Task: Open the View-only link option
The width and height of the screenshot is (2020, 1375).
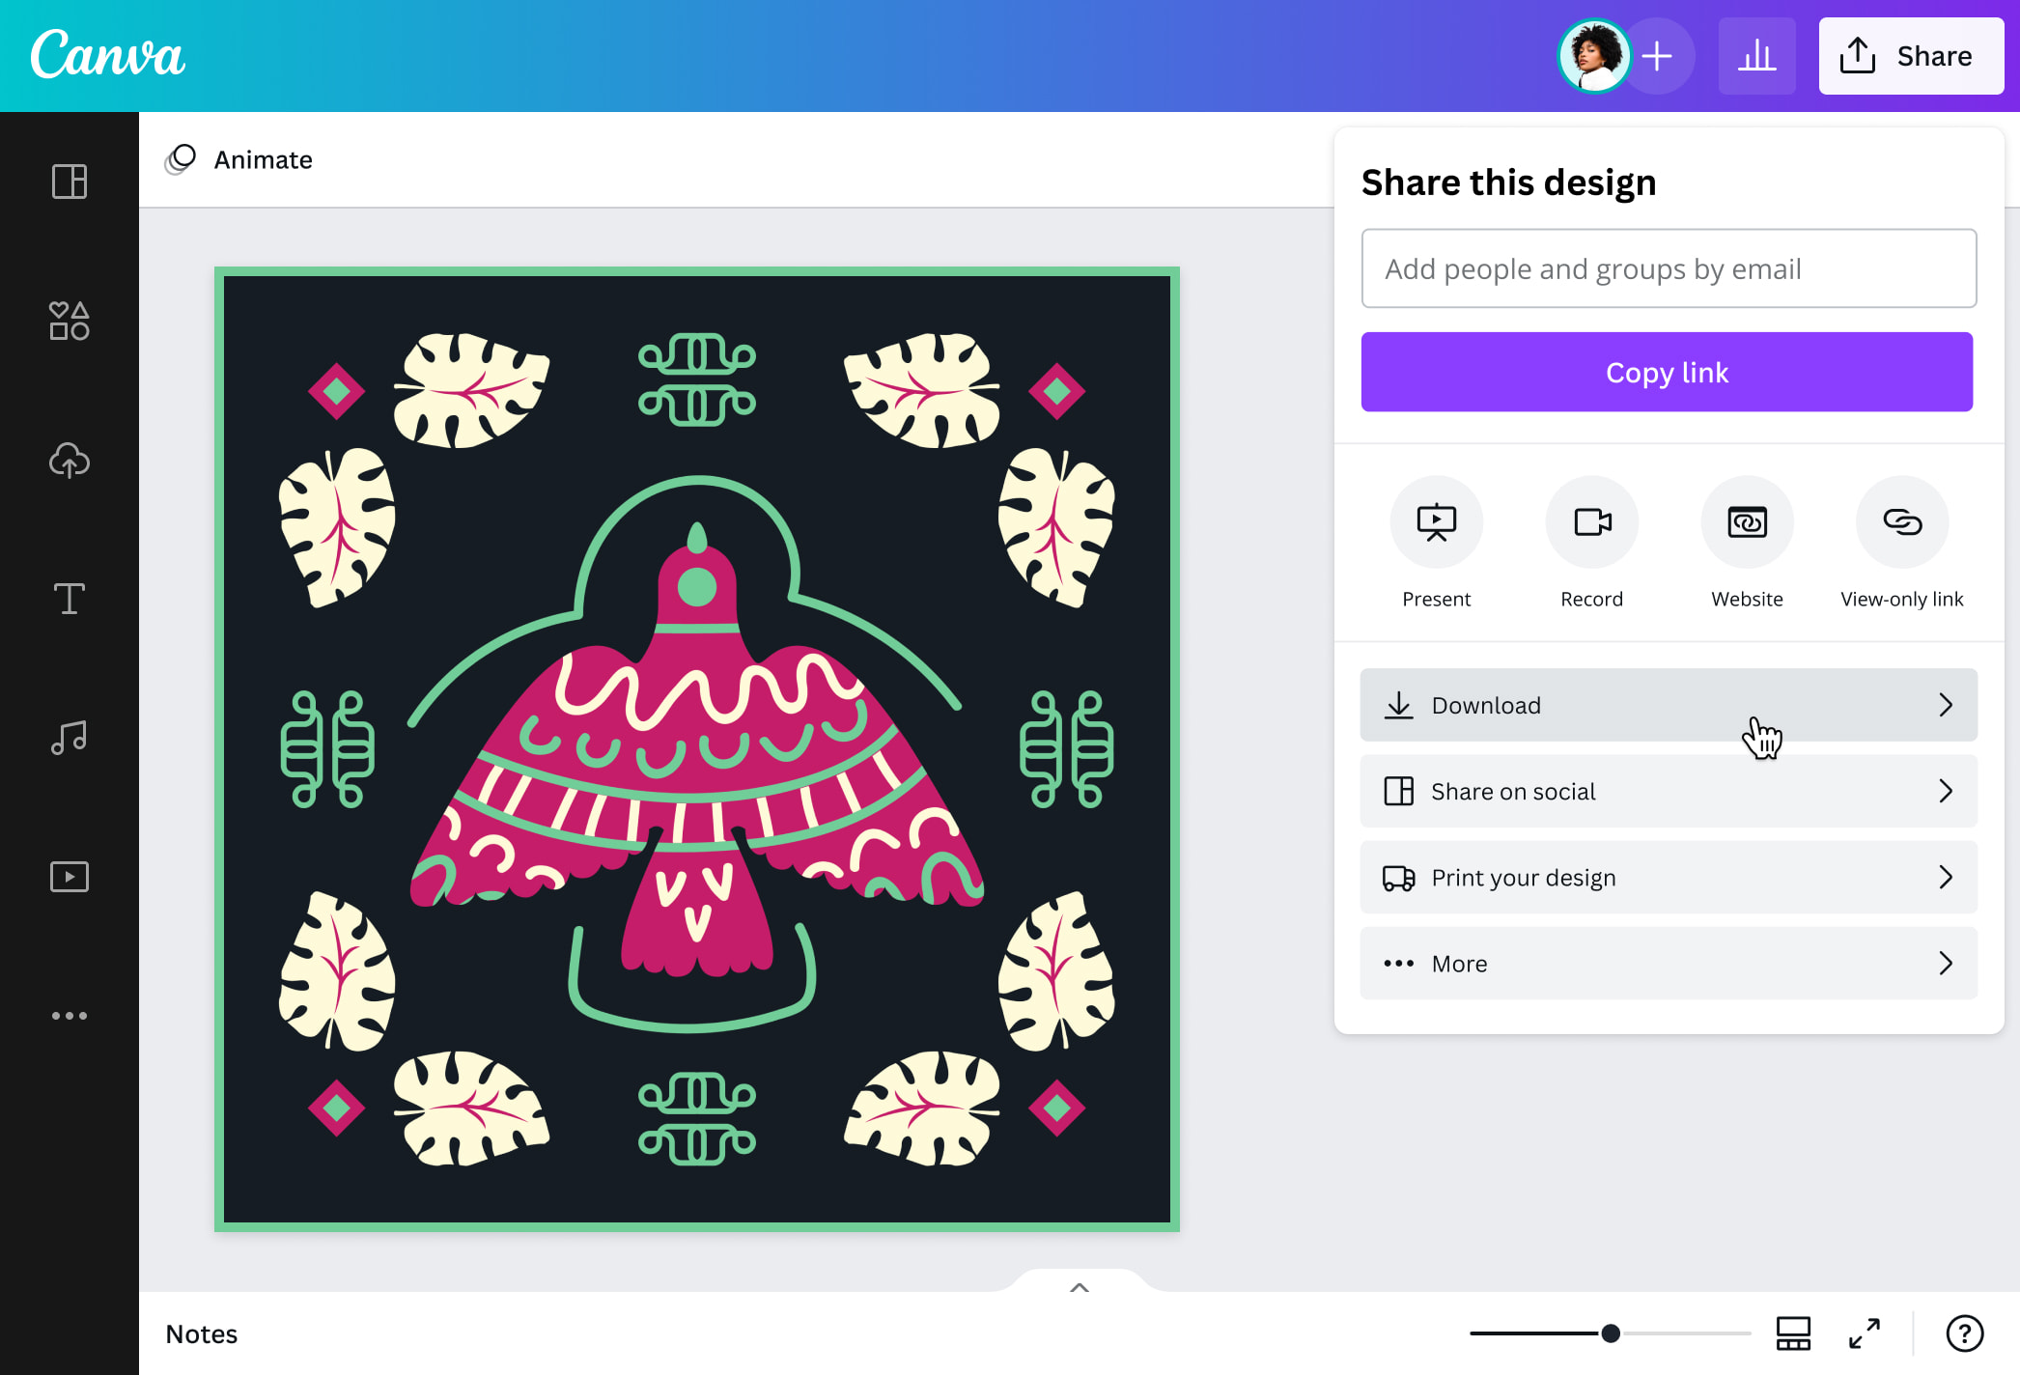Action: click(1901, 521)
